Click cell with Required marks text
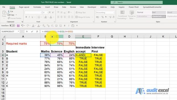 click(23, 44)
